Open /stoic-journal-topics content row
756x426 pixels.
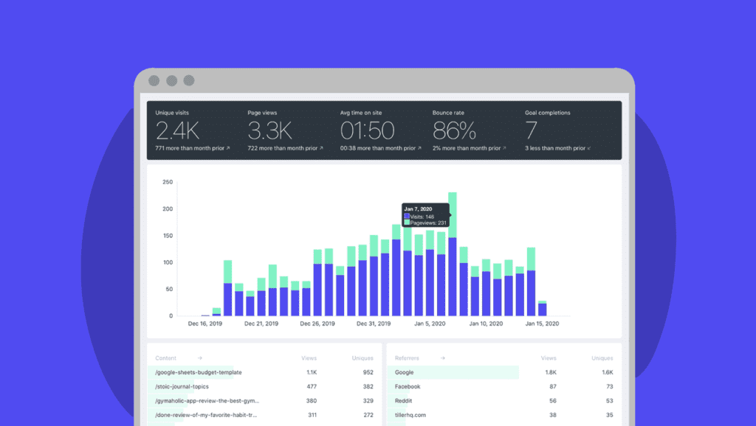pyautogui.click(x=264, y=386)
